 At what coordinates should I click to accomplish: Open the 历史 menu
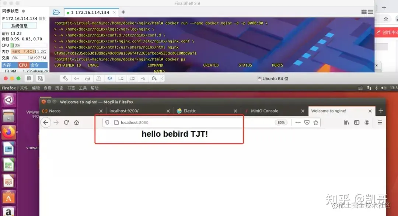[59, 88]
